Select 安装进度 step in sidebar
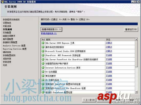This screenshot has width=141, height=105. (x=7, y=62)
